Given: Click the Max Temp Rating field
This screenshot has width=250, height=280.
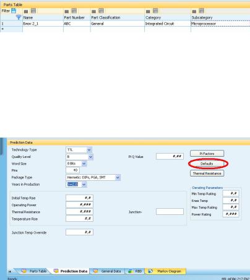Looking at the screenshot, I should (x=231, y=207).
